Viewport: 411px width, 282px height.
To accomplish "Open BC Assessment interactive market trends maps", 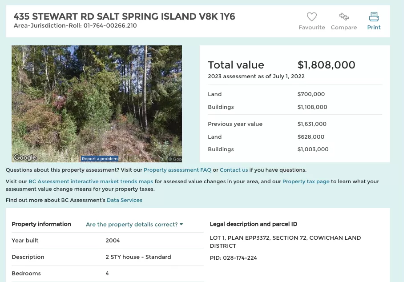I will [x=91, y=181].
